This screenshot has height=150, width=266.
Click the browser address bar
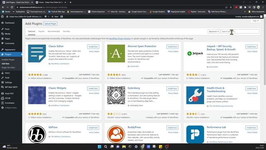pyautogui.click(x=119, y=7)
